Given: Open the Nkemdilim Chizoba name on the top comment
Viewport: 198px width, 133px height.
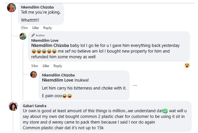Looking at the screenshot, I should (x=37, y=7).
